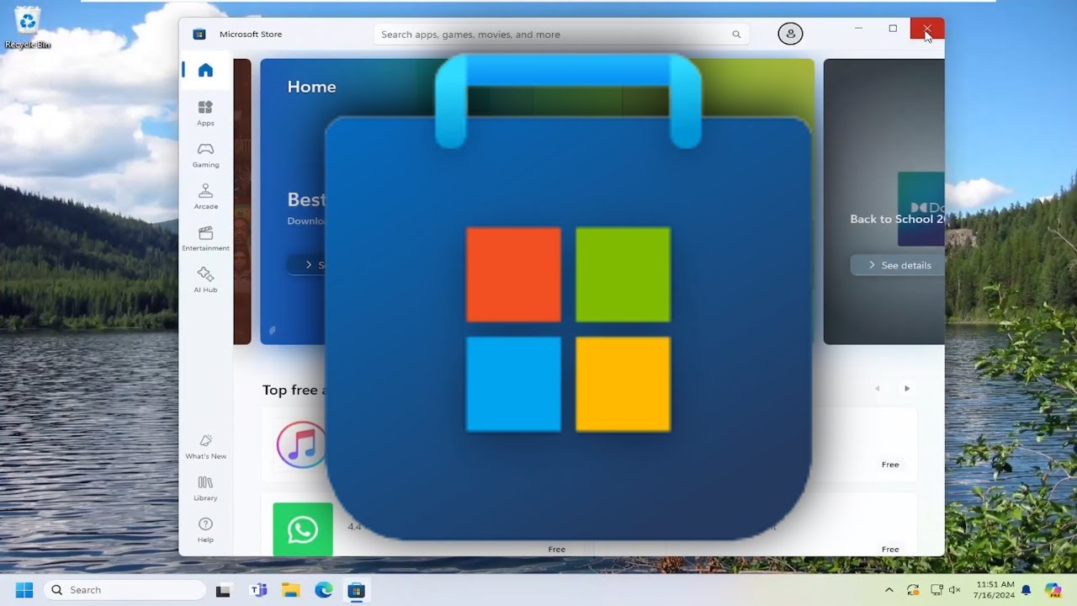The width and height of the screenshot is (1077, 606).
Task: Open the Apps section in sidebar
Action: [205, 113]
